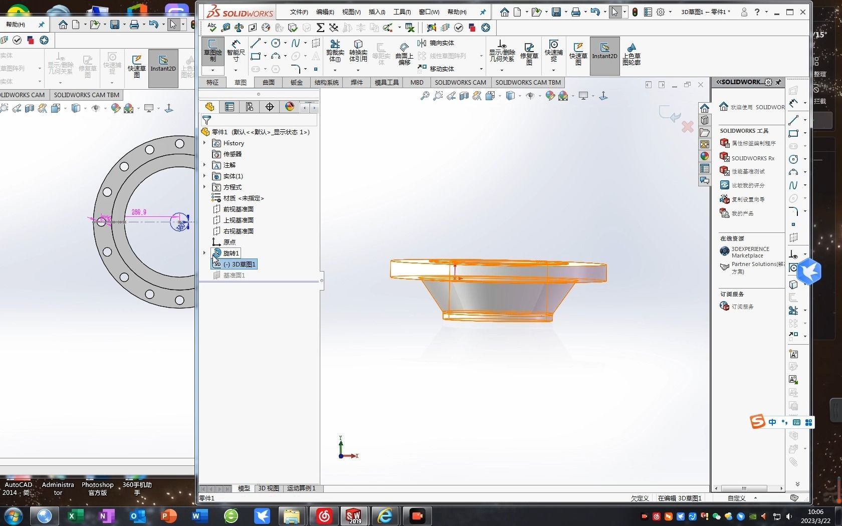
Task: Open the 插入 menu
Action: [x=377, y=12]
